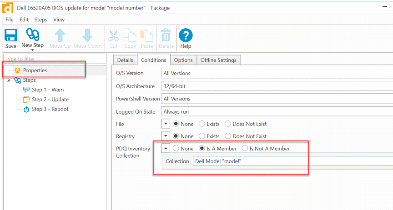Click the Cut scissors icon
The height and width of the screenshot is (210, 393).
pos(113,35)
